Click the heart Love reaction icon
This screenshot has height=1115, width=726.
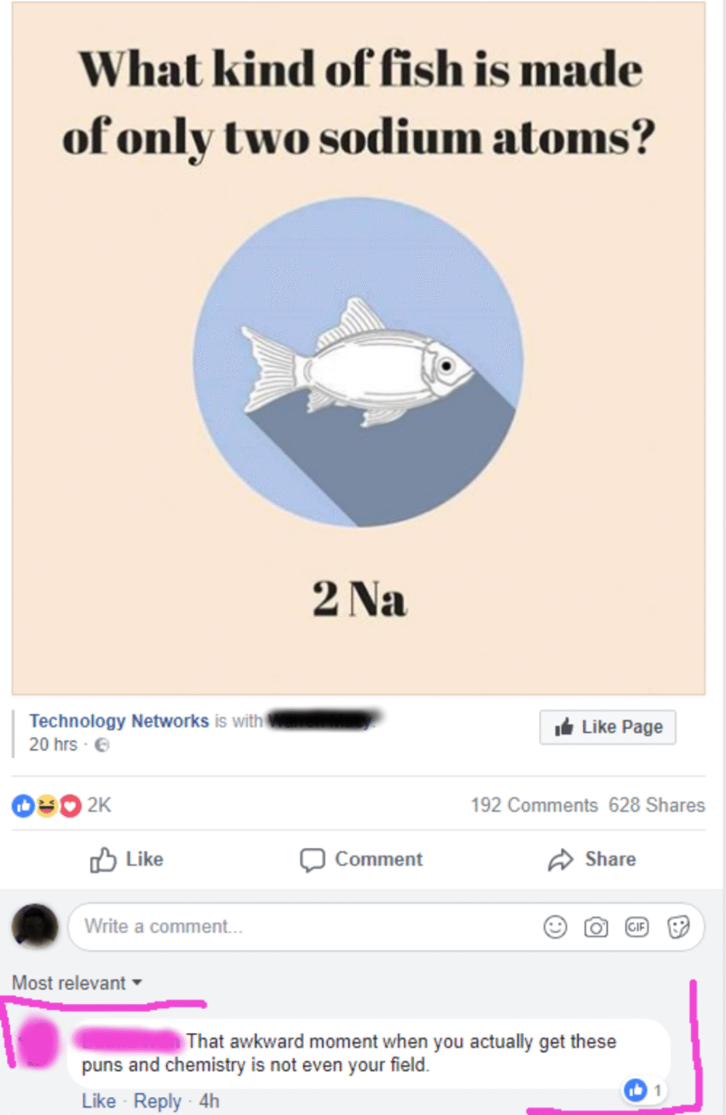[70, 805]
